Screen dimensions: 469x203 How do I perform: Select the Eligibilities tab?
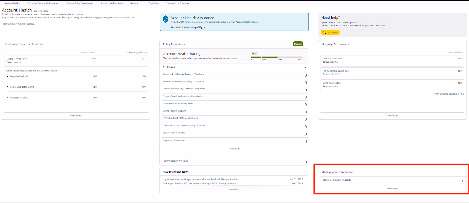pyautogui.click(x=154, y=3)
